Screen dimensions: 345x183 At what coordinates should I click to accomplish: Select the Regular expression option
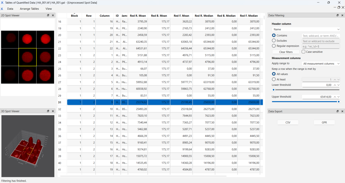point(274,46)
